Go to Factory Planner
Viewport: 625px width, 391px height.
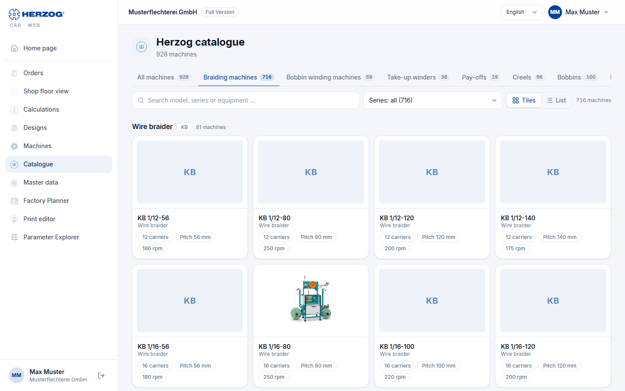[x=59, y=201]
